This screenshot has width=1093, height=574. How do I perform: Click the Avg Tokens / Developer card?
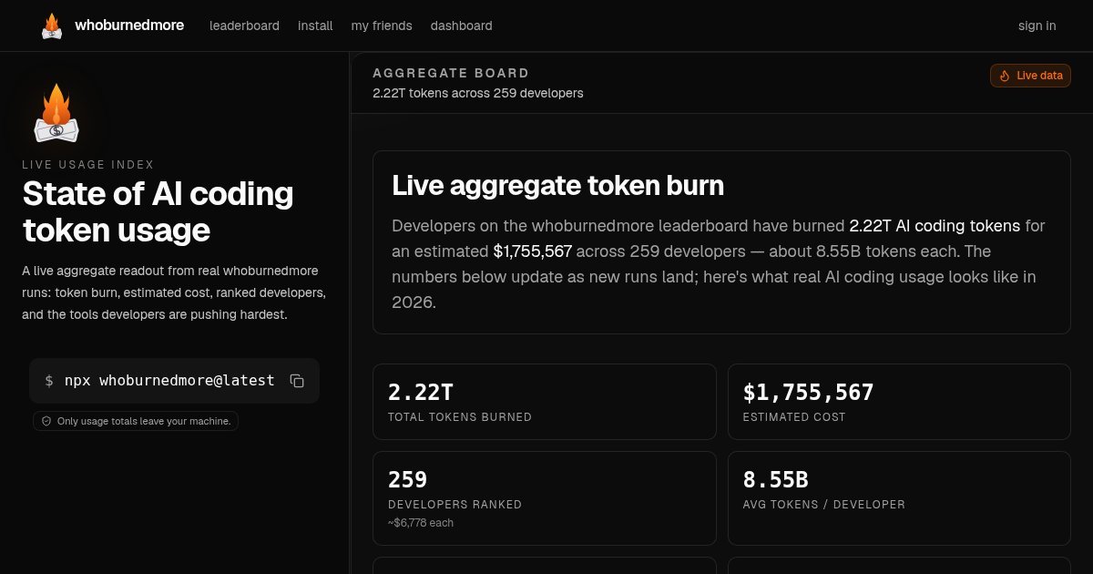(900, 498)
